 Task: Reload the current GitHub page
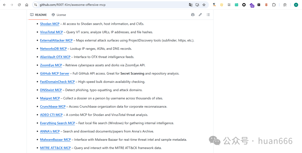click(x=19, y=5)
